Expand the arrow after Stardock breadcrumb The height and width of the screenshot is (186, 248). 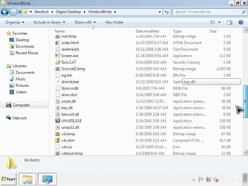pyautogui.click(x=52, y=12)
